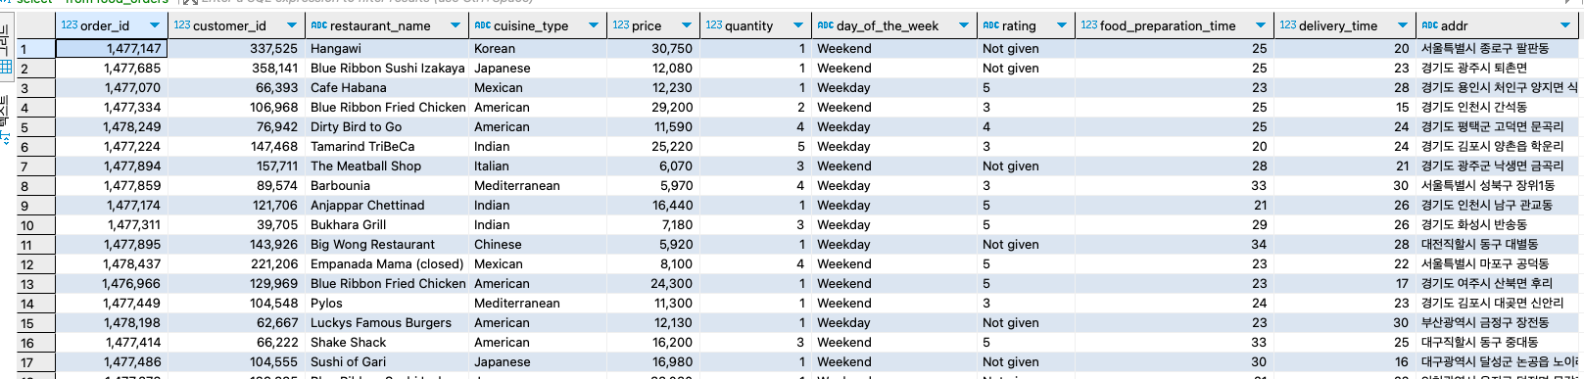Select the Cafe Habana restaurant cell
Screen dimensions: 1584x379
(386, 87)
